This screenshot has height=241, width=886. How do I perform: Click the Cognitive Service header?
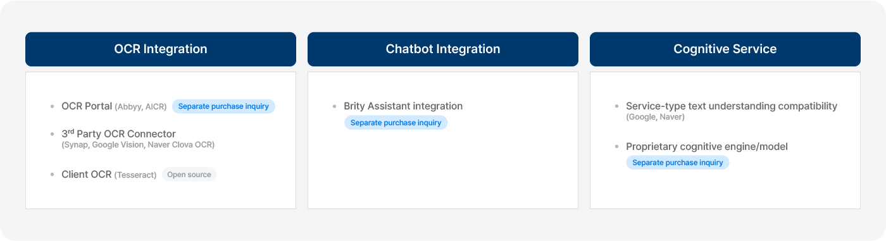click(725, 49)
